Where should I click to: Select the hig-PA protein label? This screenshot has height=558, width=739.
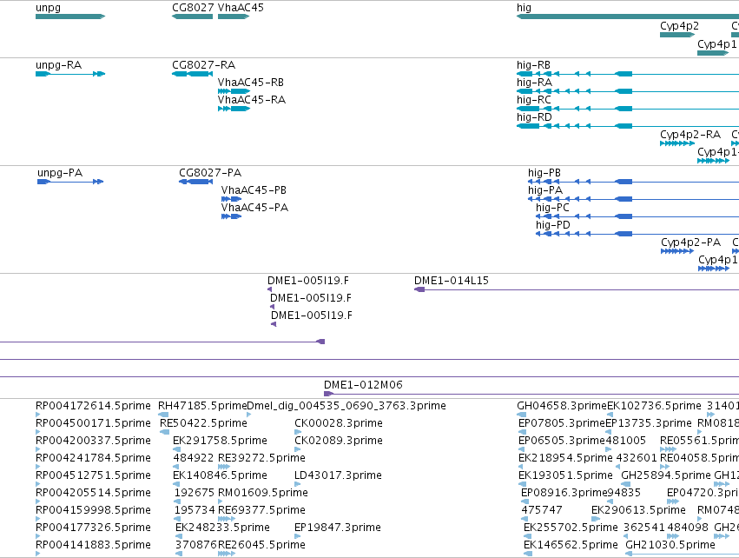tap(545, 190)
